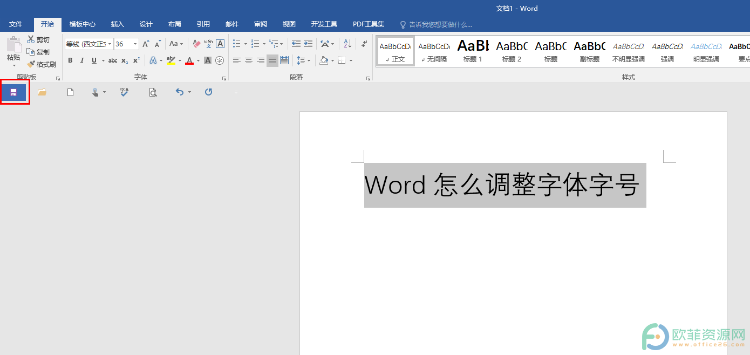The image size is (750, 355).
Task: Launch spelling and grammar check icon
Action: point(124,92)
